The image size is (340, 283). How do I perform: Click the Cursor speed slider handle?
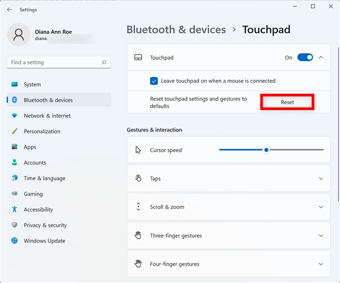tap(266, 150)
